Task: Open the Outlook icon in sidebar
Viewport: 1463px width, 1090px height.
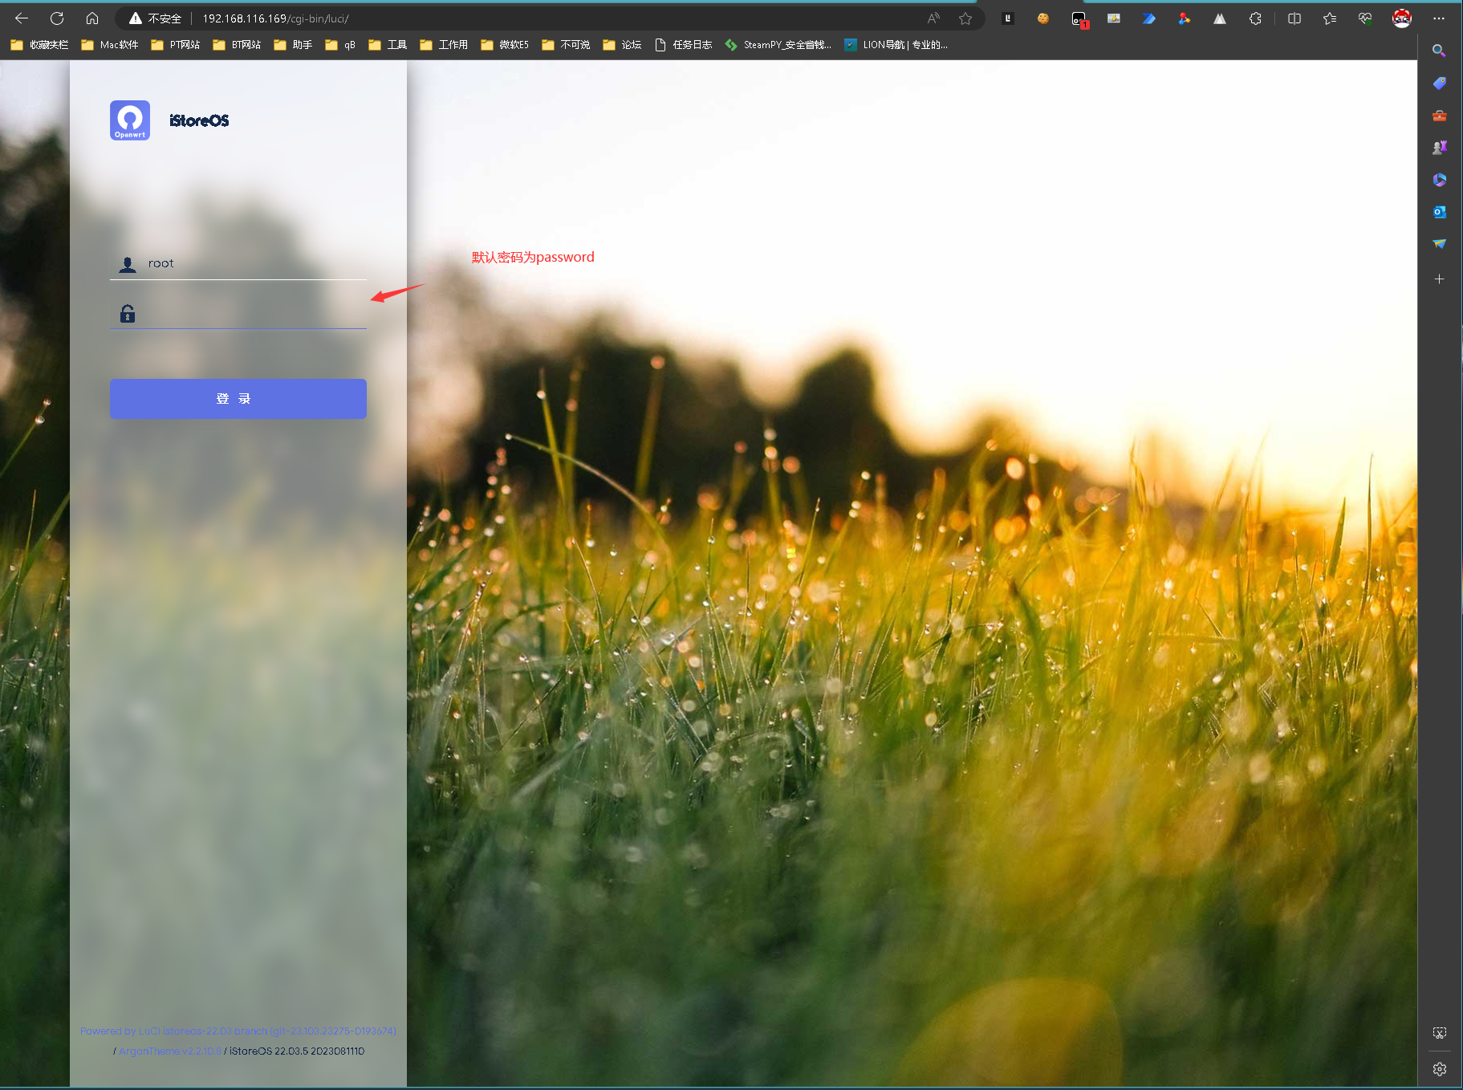Action: click(1439, 212)
